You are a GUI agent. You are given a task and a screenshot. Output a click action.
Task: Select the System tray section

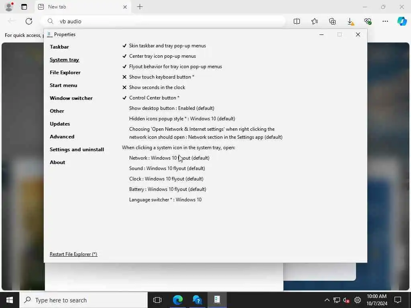(65, 60)
